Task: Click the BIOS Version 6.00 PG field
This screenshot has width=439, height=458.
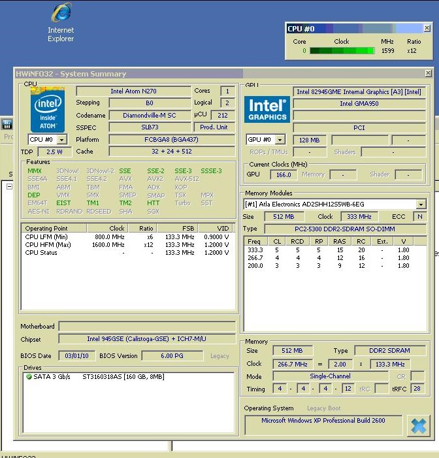Action: click(x=172, y=356)
